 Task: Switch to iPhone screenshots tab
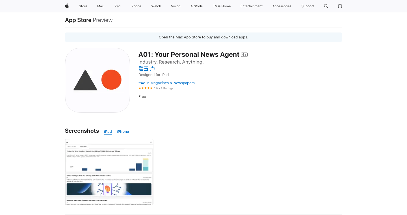click(123, 132)
